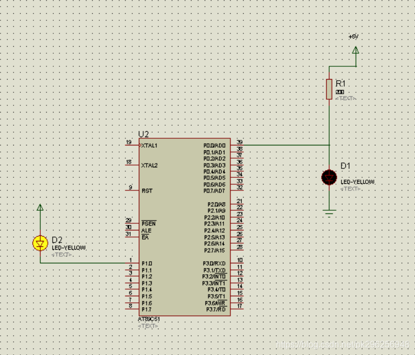The height and width of the screenshot is (355, 415).
Task: Click the P2.3/A11 pin label
Action: 215,224
